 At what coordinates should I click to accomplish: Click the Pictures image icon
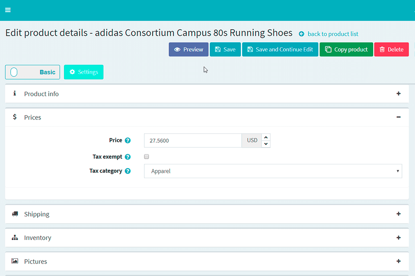click(15, 261)
